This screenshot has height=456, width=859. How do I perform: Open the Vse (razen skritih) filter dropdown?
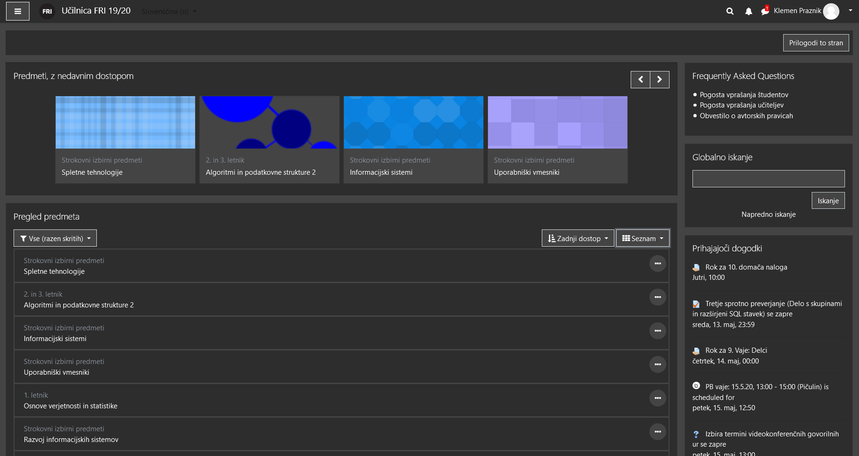point(55,238)
